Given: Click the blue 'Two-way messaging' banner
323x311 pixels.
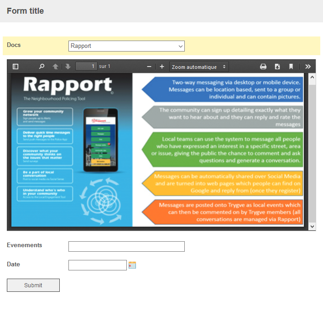Looking at the screenshot, I should (x=223, y=89).
